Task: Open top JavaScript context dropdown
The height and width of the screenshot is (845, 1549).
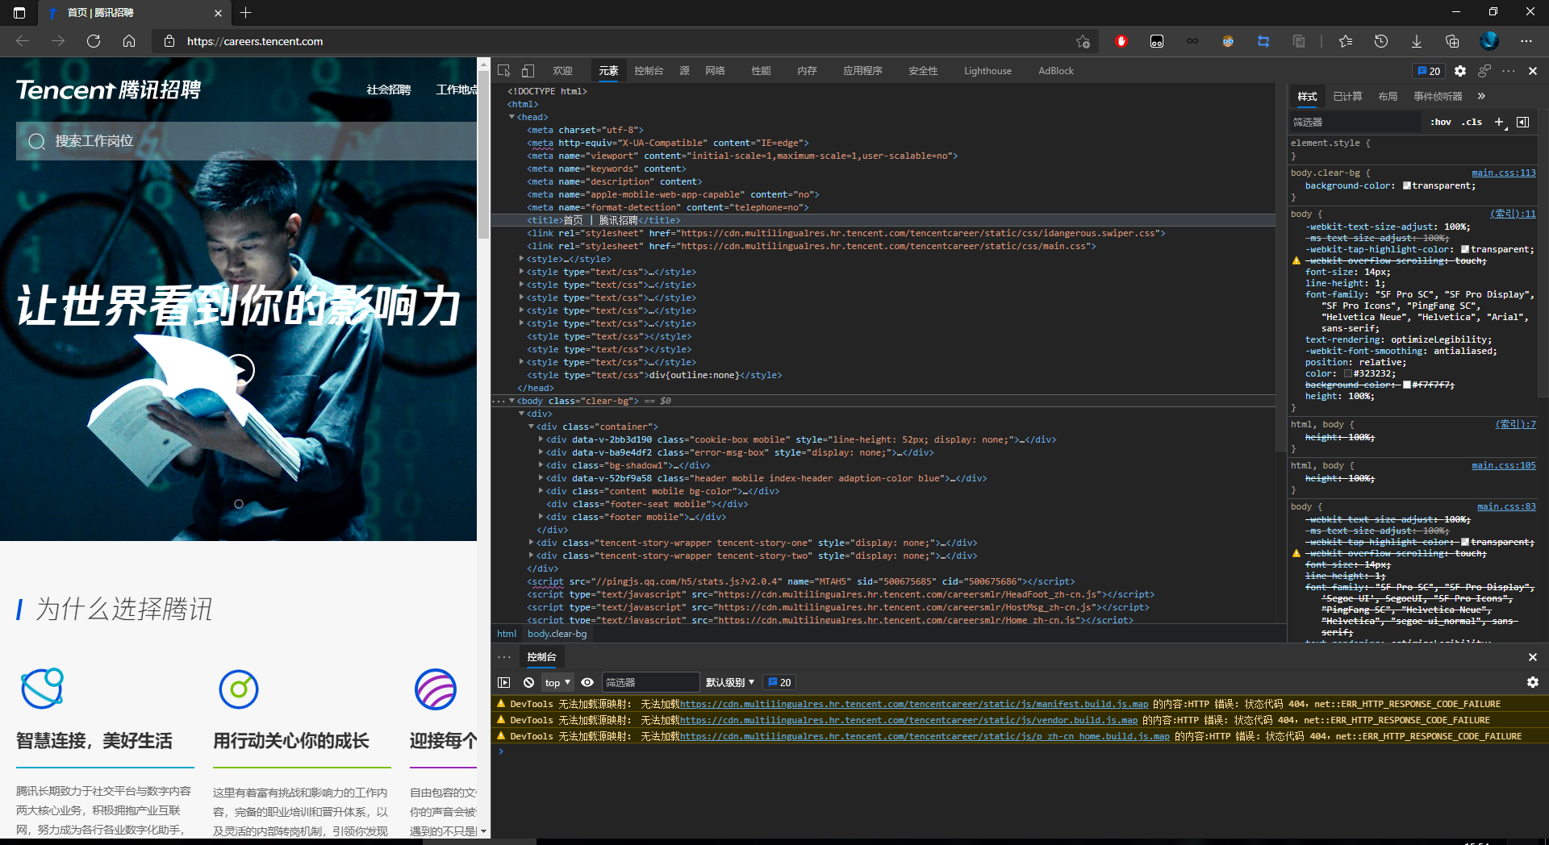Action: (557, 682)
